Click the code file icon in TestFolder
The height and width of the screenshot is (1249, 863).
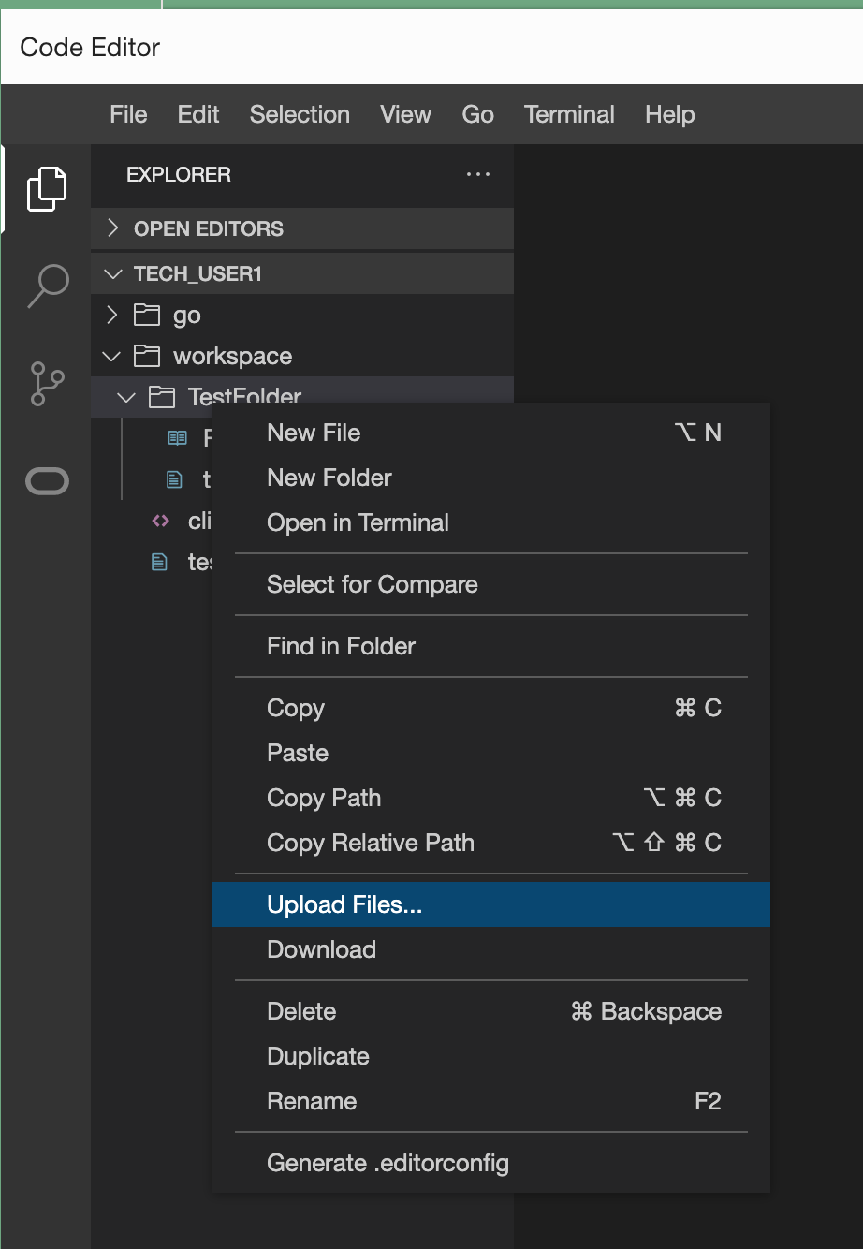[x=158, y=521]
